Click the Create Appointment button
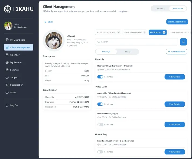The height and width of the screenshot is (159, 192). (x=177, y=22)
